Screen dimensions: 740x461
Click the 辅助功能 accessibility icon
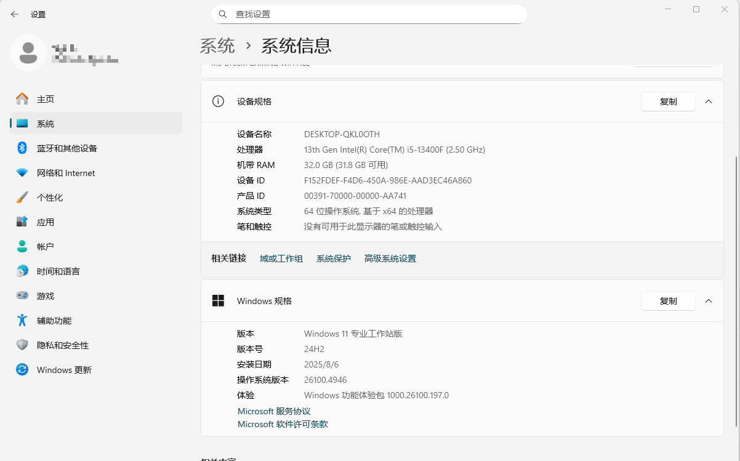coord(22,321)
